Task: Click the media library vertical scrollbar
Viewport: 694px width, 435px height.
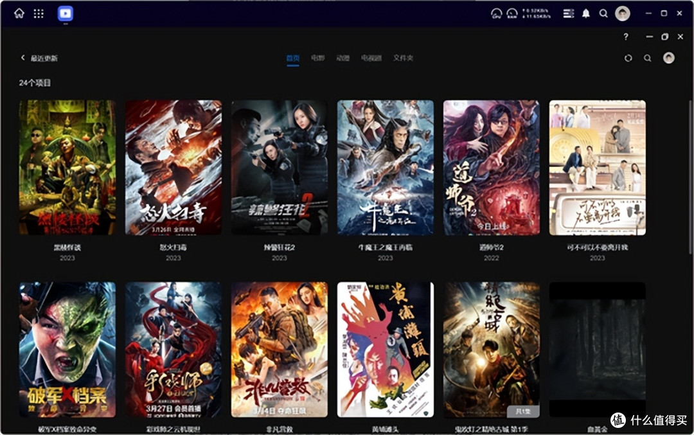Action: point(689,177)
